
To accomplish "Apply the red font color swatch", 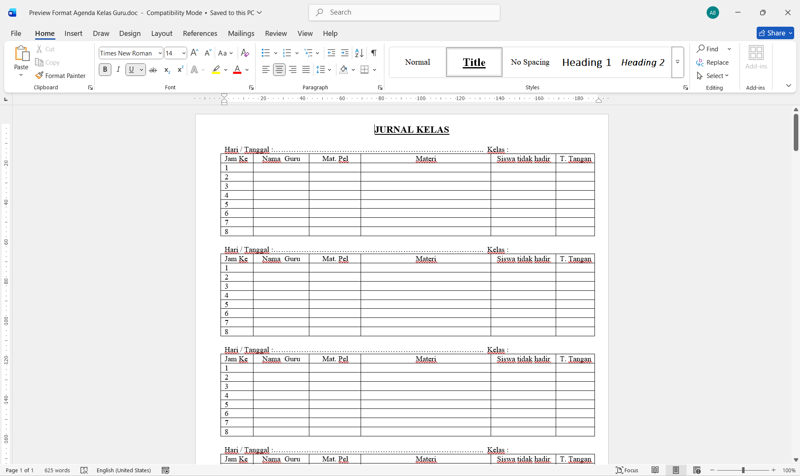I will click(237, 70).
